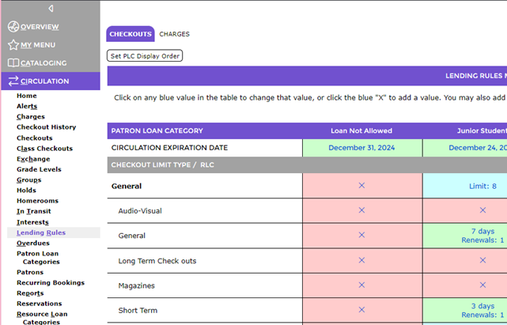This screenshot has width=507, height=325.
Task: Click Set PLC Display Order button
Action: 145,55
